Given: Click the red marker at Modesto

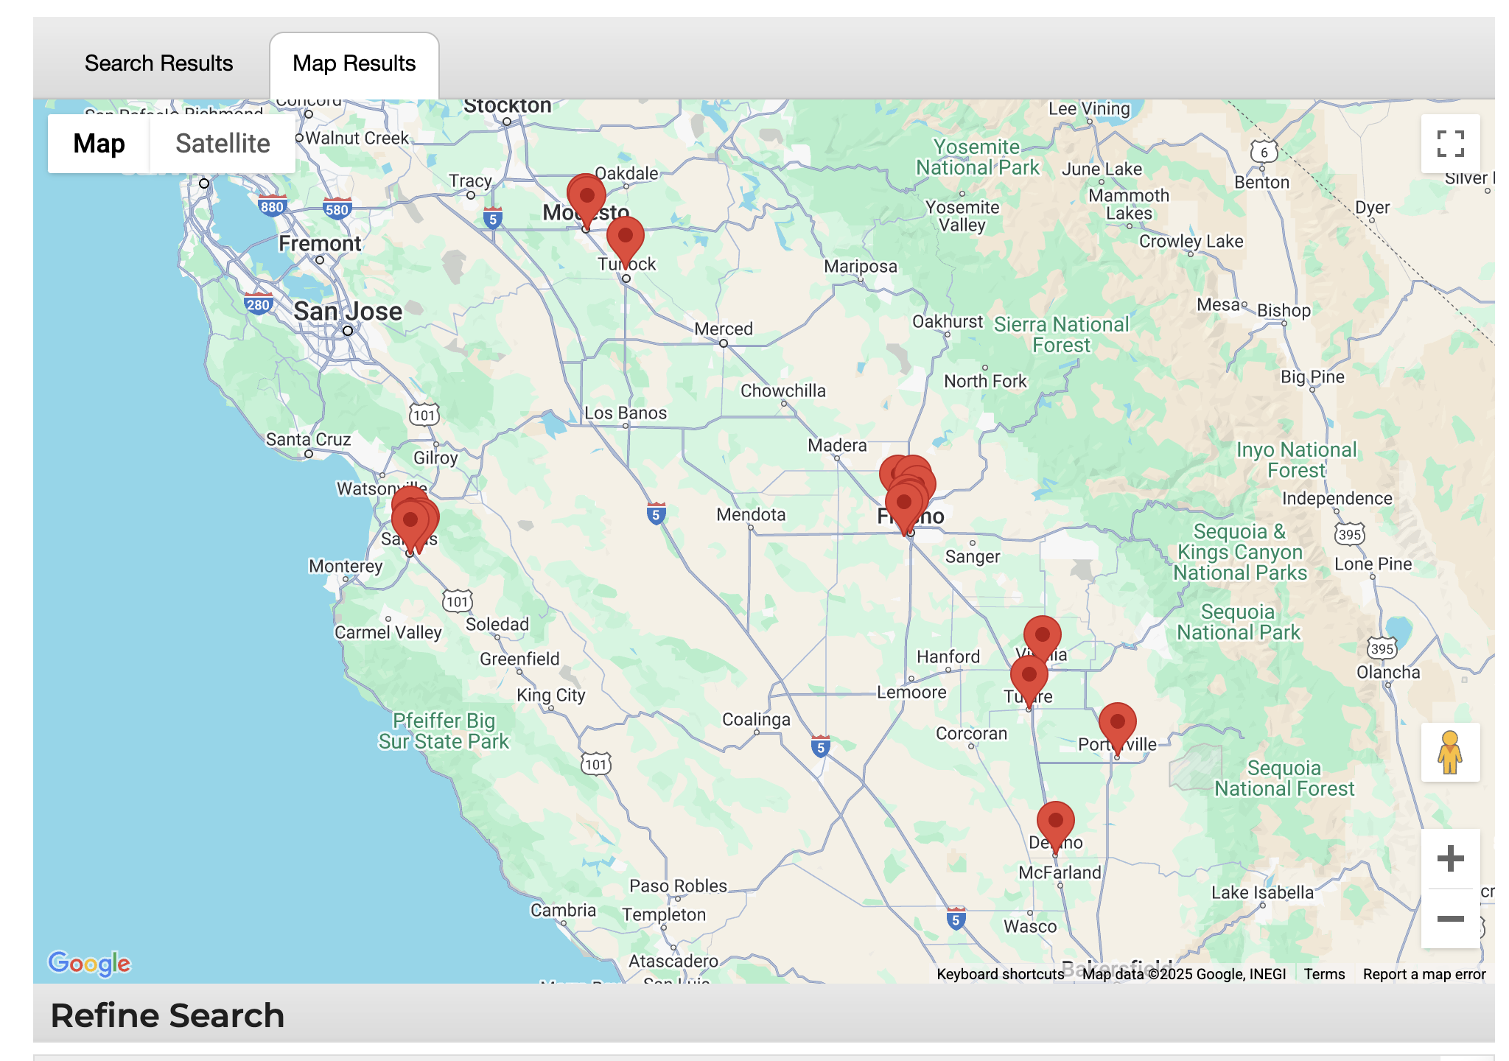Looking at the screenshot, I should click(587, 197).
